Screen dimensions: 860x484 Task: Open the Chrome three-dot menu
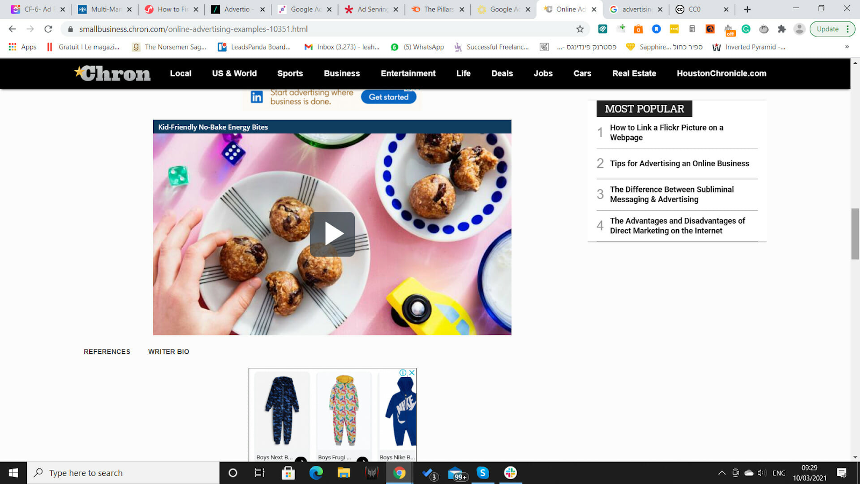click(x=848, y=29)
